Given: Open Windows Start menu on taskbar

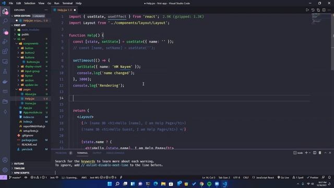Looking at the screenshot, I should [110, 184].
